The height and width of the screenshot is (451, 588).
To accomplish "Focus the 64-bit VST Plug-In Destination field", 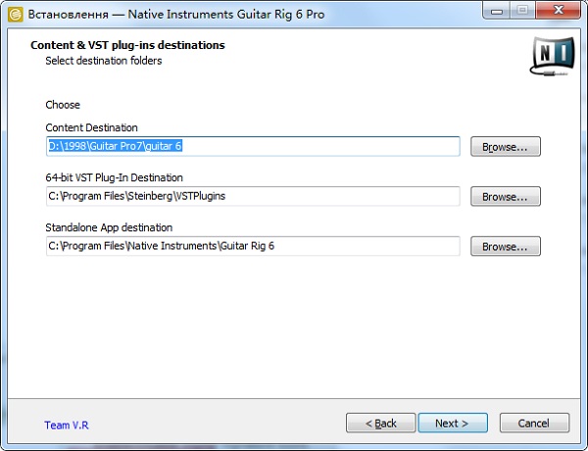I will click(253, 196).
